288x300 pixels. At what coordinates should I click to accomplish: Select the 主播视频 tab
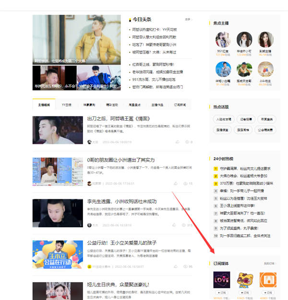pyautogui.click(x=44, y=105)
